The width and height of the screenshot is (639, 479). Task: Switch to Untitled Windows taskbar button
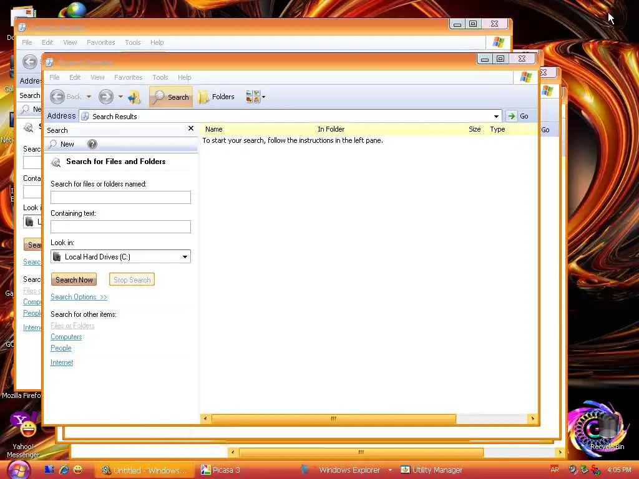[144, 470]
